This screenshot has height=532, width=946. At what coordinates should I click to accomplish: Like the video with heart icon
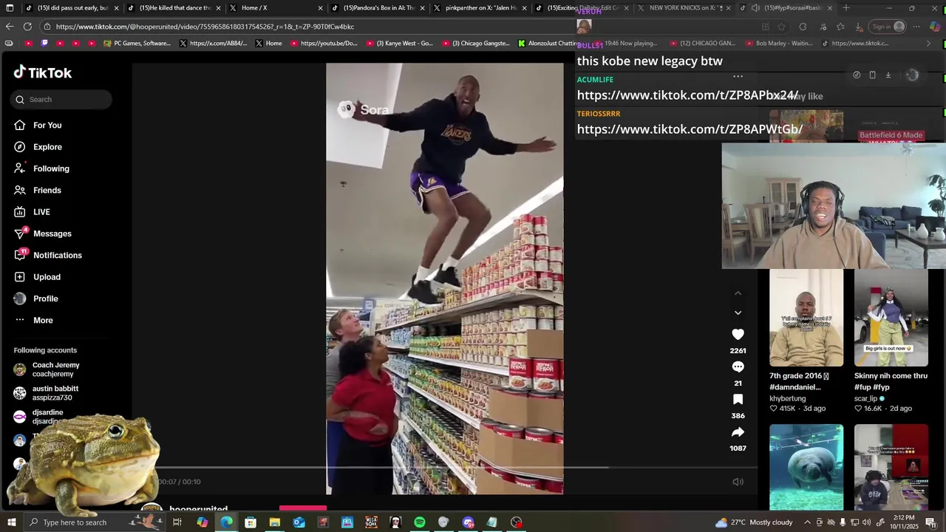[738, 335]
